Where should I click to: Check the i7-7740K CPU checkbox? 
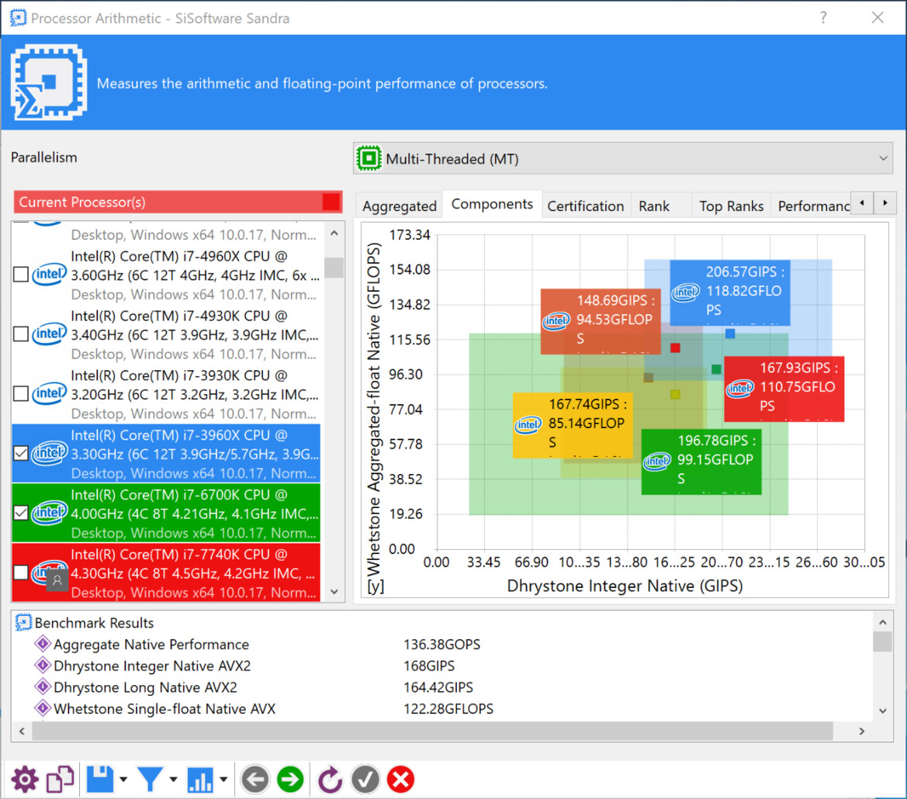(x=21, y=572)
